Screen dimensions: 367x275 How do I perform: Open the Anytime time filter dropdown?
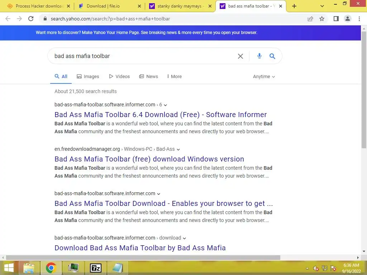pos(264,77)
